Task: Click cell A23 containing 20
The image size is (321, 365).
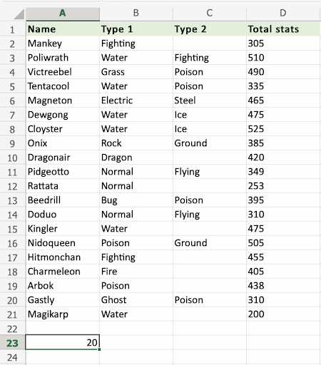Action: pos(63,342)
